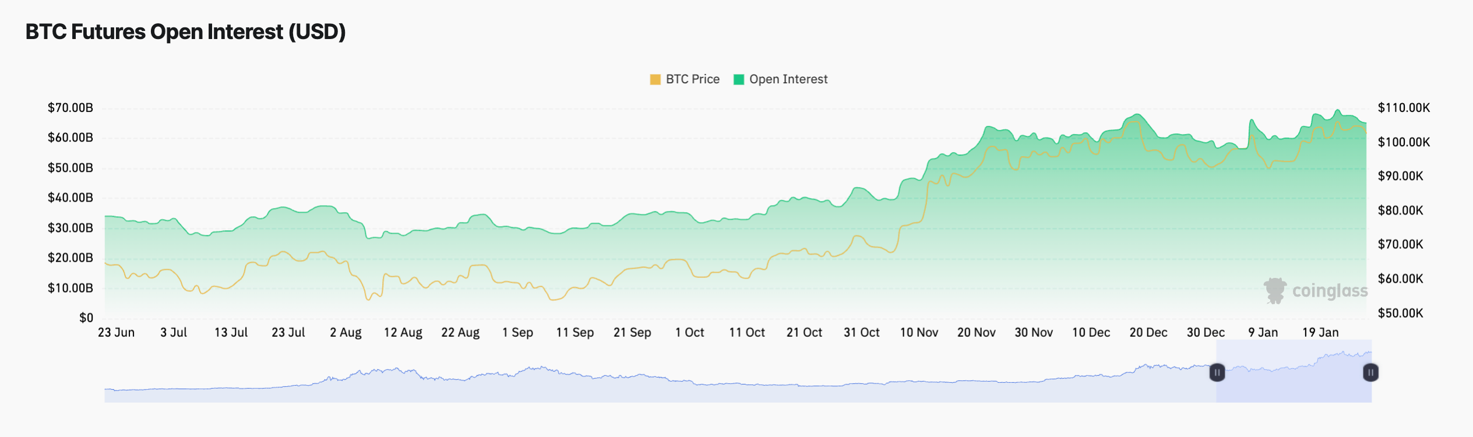Grab the right range slider handle

(1370, 372)
